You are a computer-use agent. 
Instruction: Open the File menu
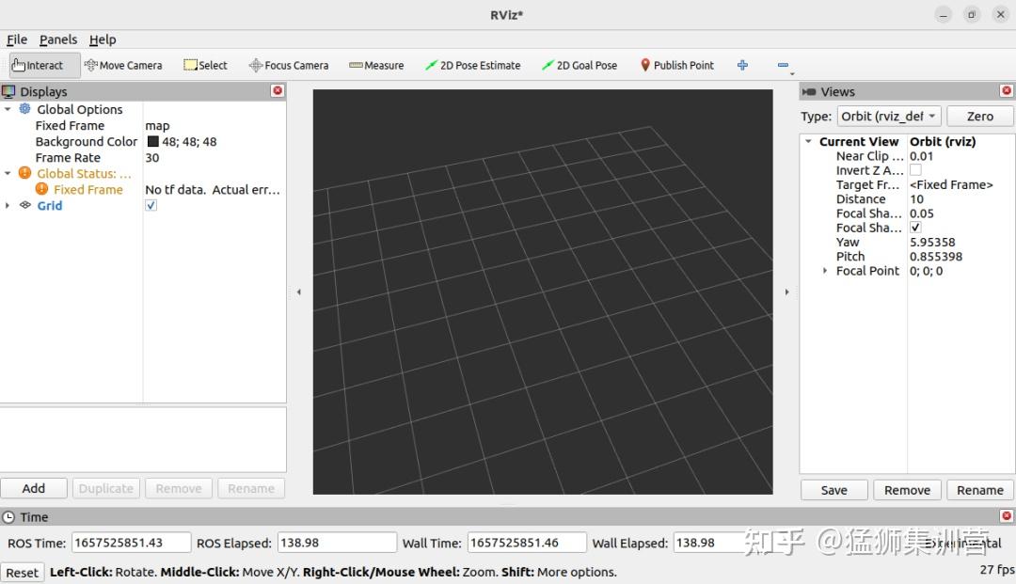(16, 39)
